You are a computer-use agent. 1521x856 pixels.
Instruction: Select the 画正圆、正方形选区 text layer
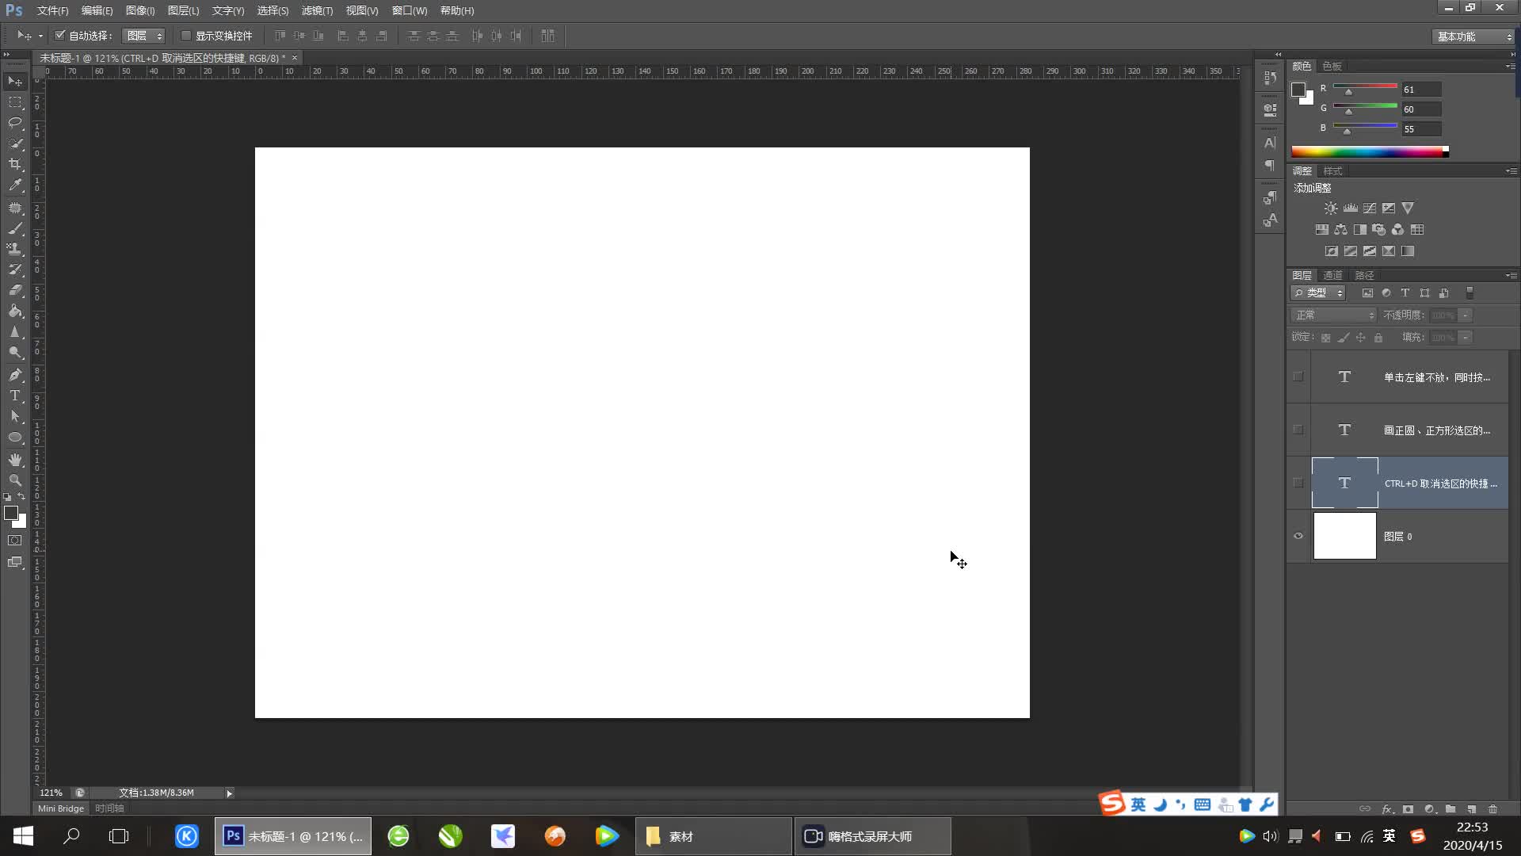pos(1436,430)
